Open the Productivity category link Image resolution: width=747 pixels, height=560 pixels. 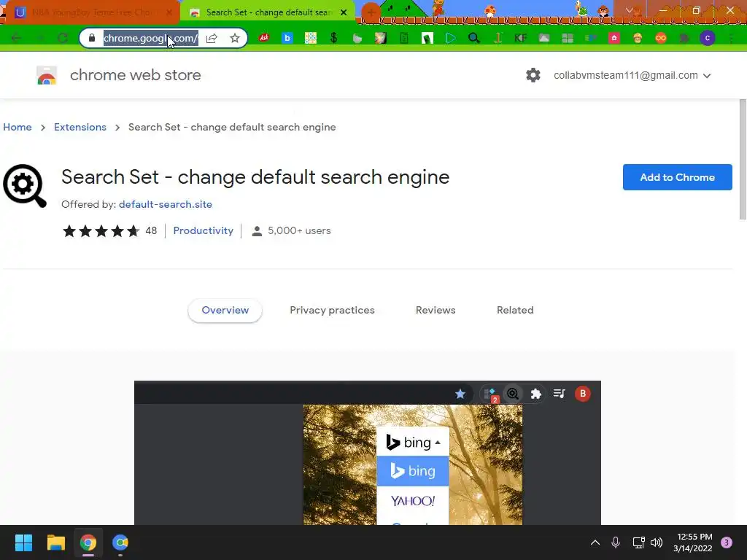(x=203, y=230)
